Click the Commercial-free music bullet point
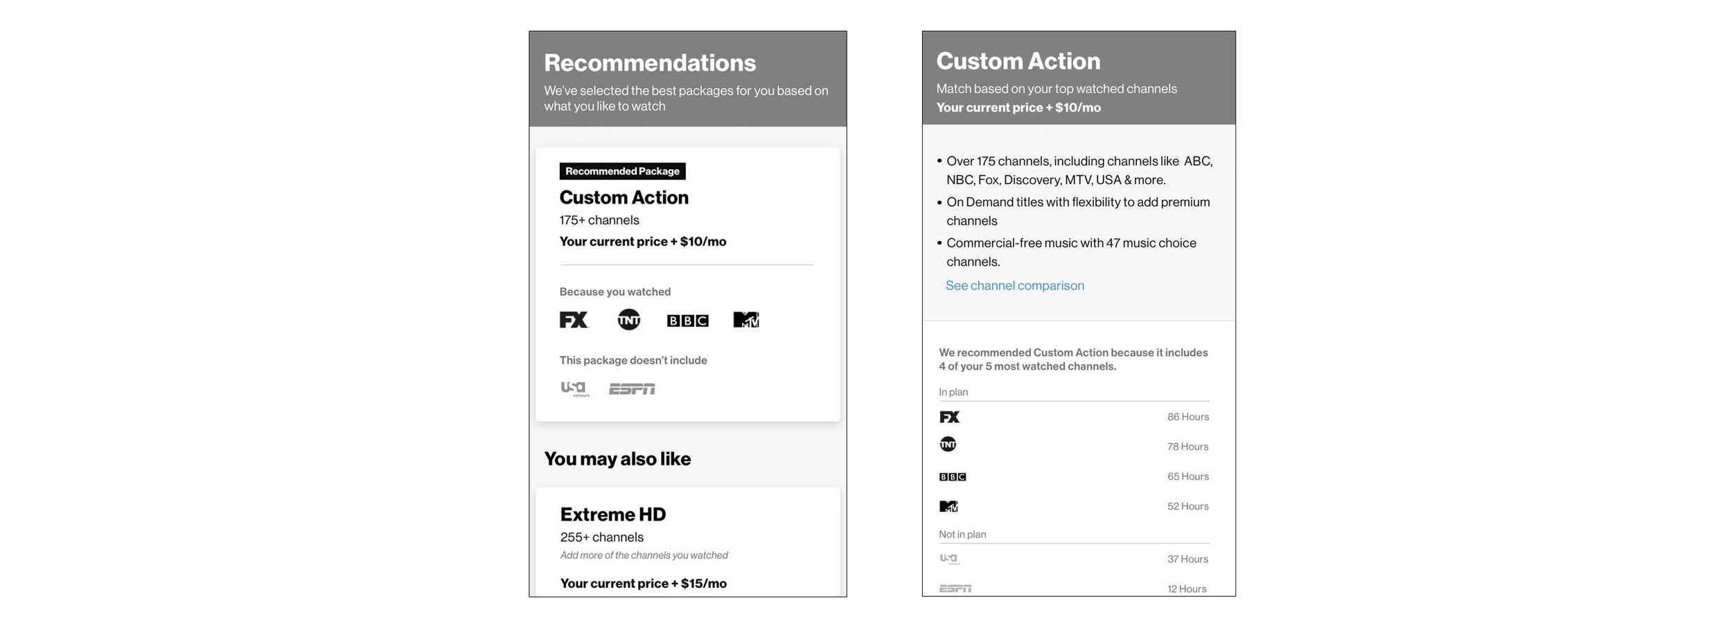This screenshot has width=1732, height=628. point(1071,252)
